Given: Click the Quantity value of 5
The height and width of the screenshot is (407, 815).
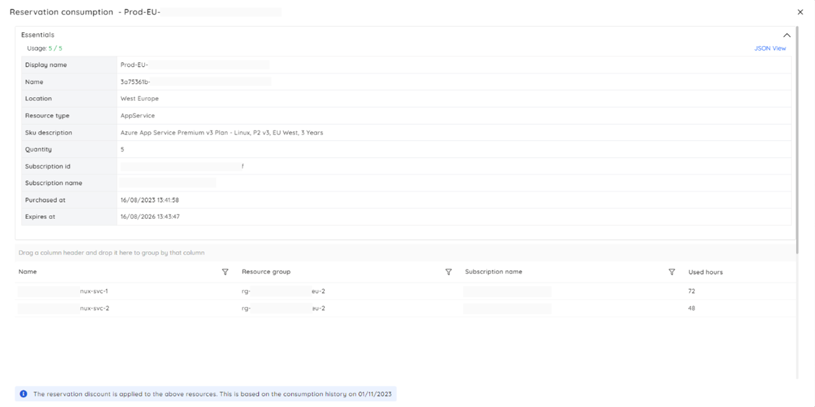Looking at the screenshot, I should (x=124, y=149).
